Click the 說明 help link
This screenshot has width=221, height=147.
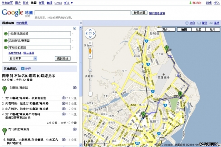pos(209,3)
